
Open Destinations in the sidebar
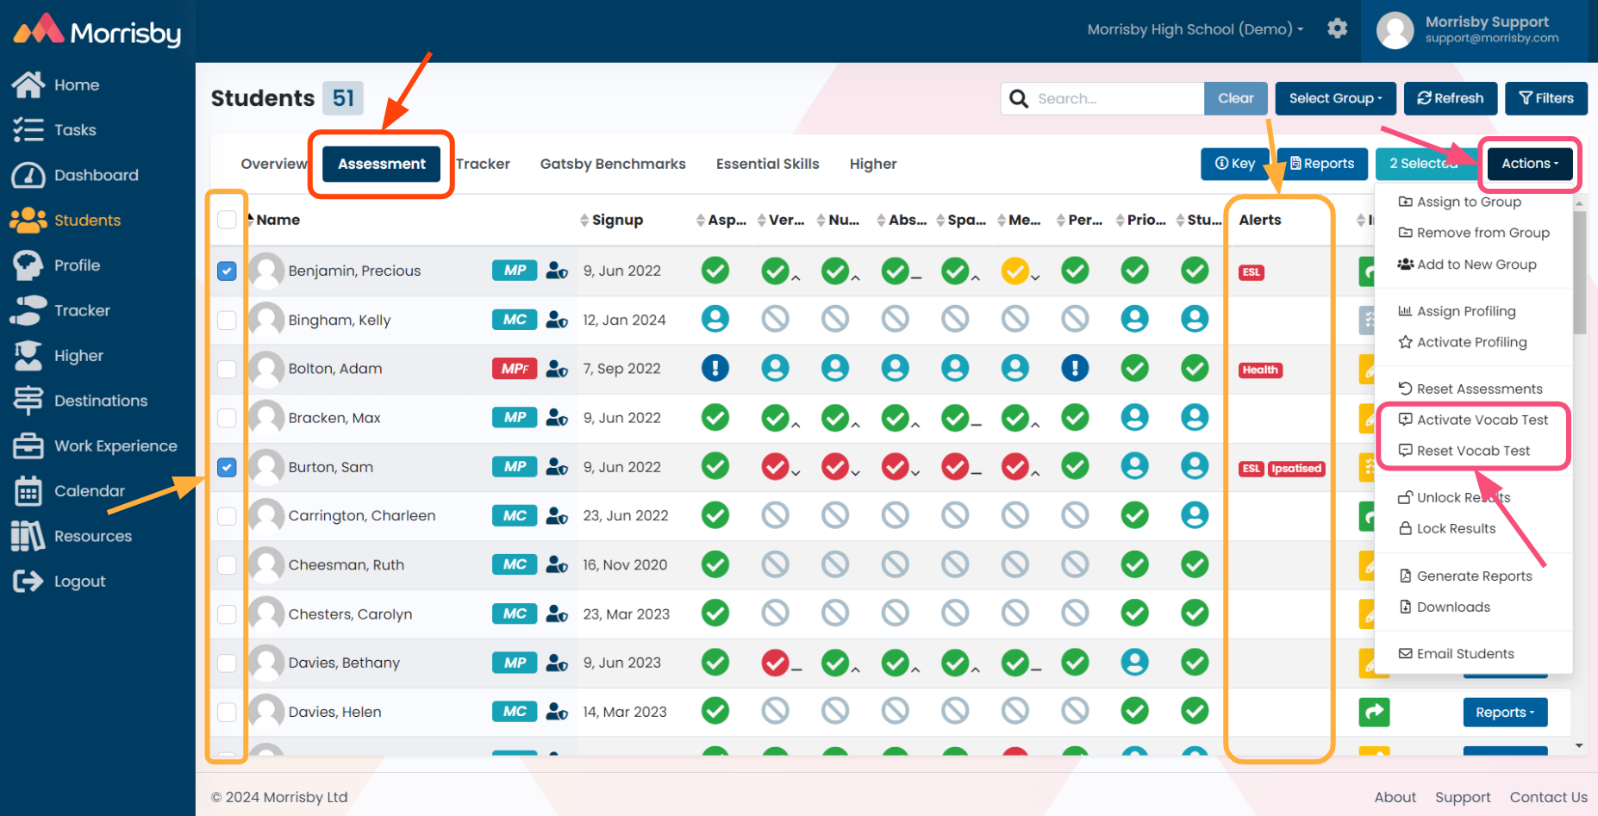point(80,401)
